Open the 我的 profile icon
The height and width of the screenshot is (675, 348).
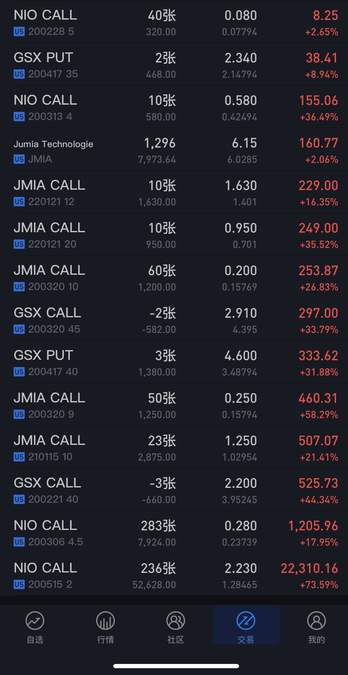[x=316, y=621]
